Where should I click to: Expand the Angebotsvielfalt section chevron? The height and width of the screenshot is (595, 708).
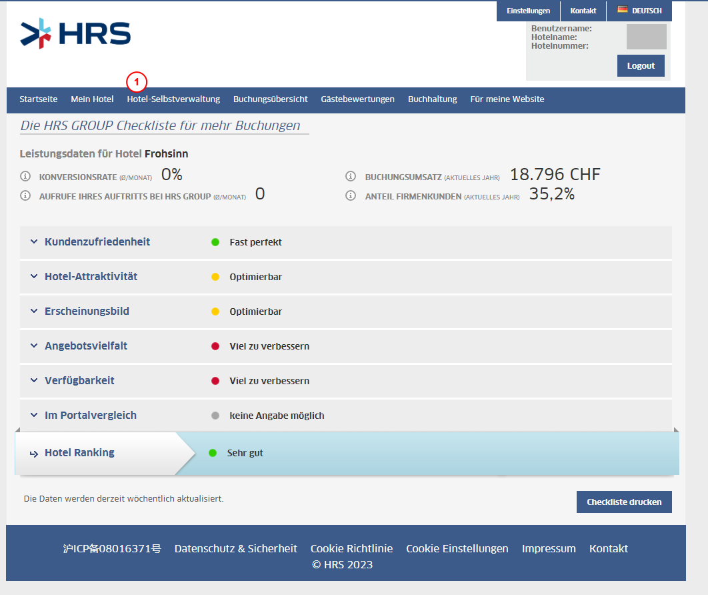click(34, 346)
